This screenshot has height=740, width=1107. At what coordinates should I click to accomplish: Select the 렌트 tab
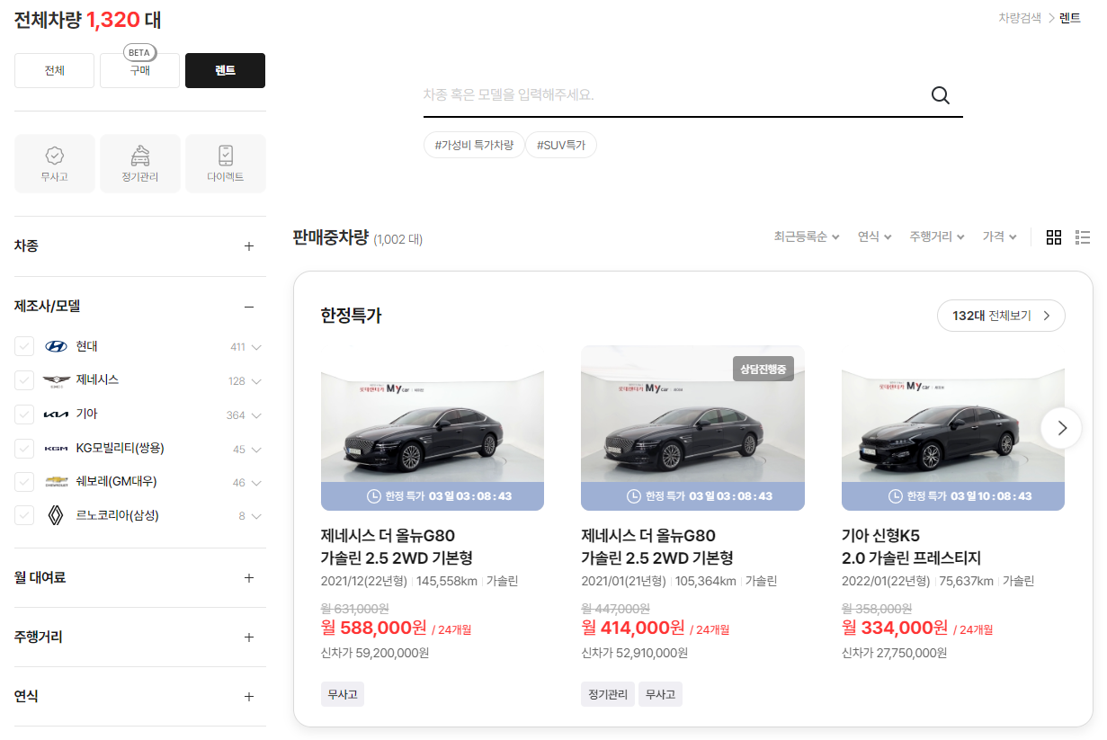[x=225, y=70]
